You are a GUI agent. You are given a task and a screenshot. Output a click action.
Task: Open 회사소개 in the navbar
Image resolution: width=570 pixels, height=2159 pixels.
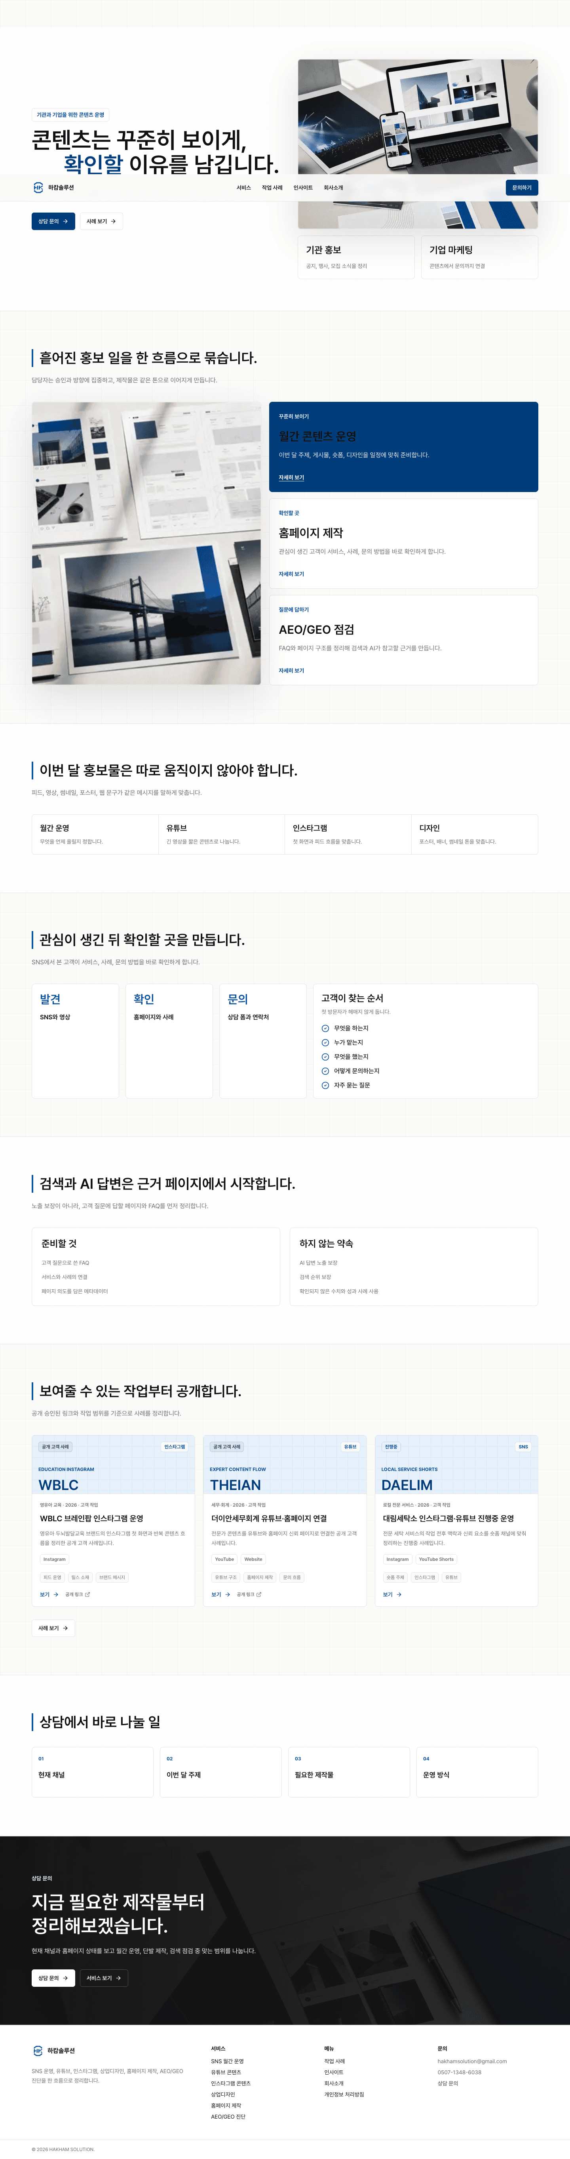pyautogui.click(x=334, y=188)
